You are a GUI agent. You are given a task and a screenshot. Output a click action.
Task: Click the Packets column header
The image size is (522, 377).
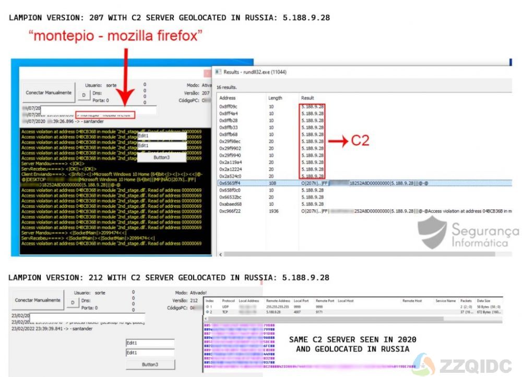466,301
